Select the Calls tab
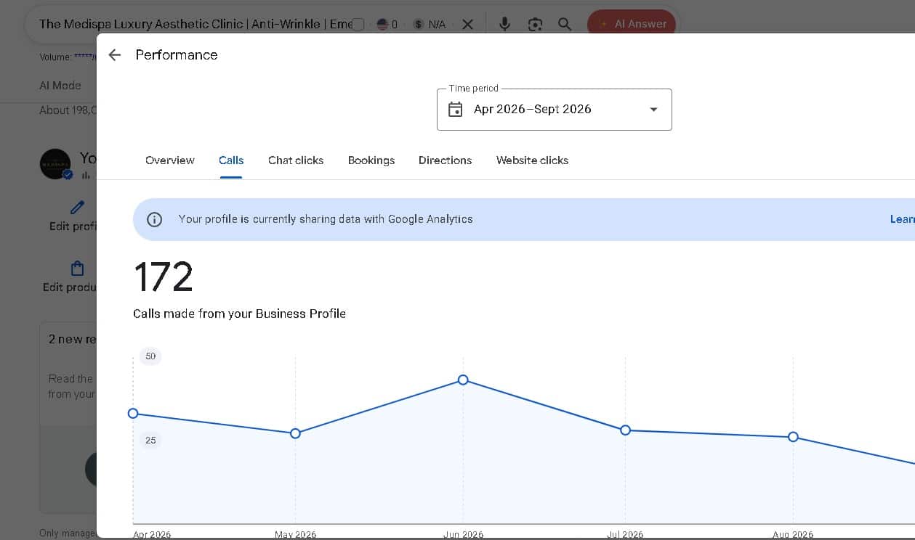Image resolution: width=915 pixels, height=540 pixels. pos(231,160)
